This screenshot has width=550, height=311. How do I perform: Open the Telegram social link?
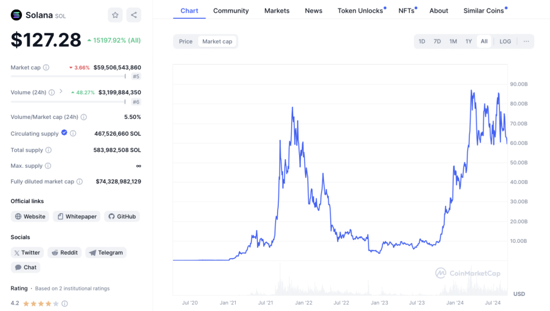point(106,253)
